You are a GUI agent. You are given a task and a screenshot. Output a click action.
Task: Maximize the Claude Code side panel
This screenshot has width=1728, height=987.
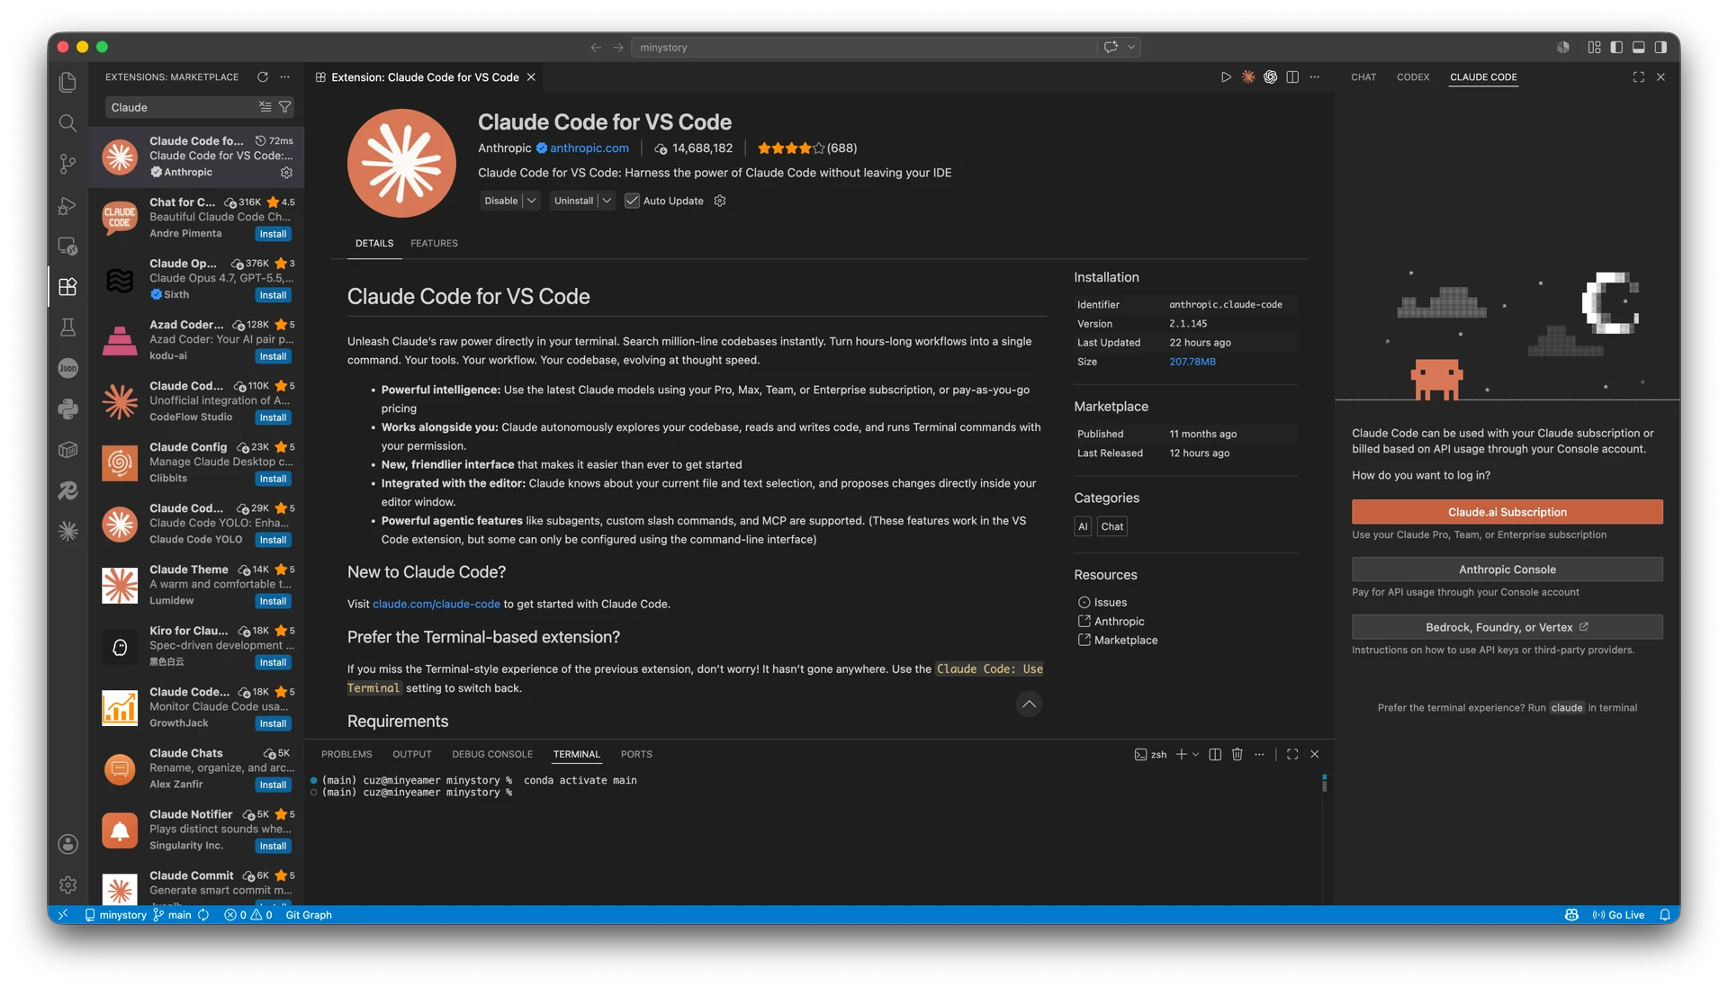(x=1639, y=77)
